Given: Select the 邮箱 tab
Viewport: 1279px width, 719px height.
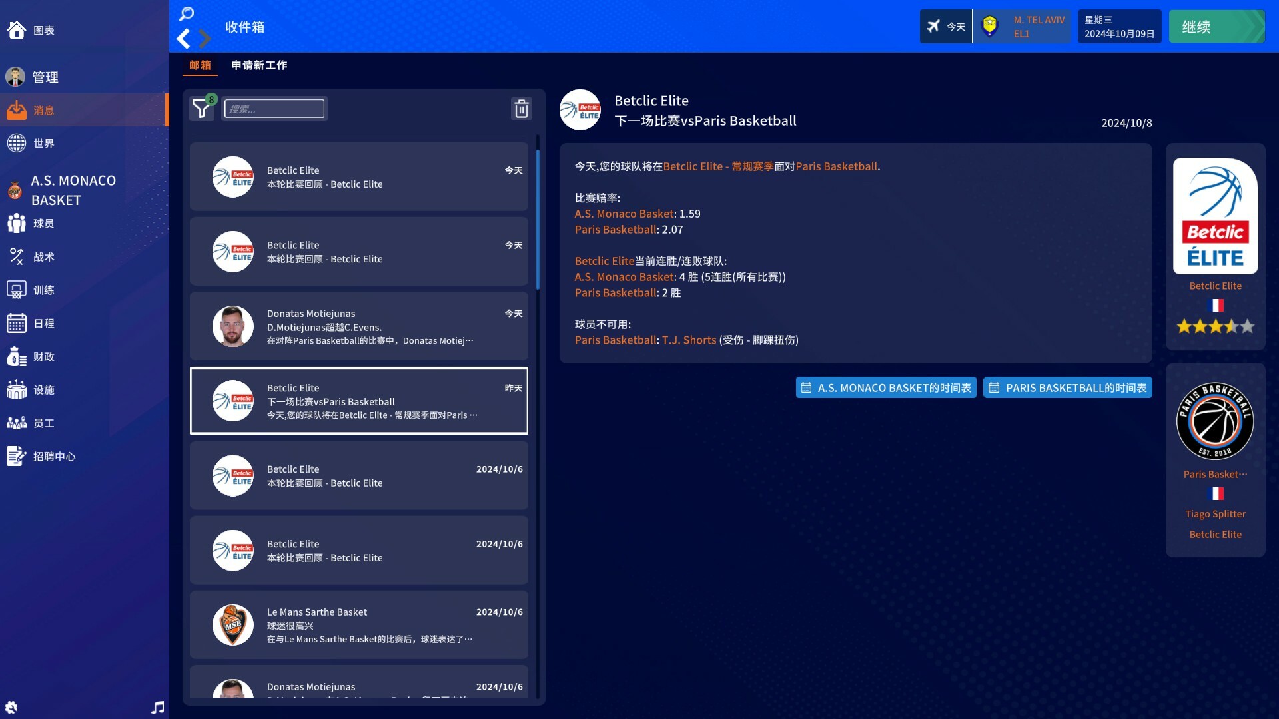Looking at the screenshot, I should point(200,65).
